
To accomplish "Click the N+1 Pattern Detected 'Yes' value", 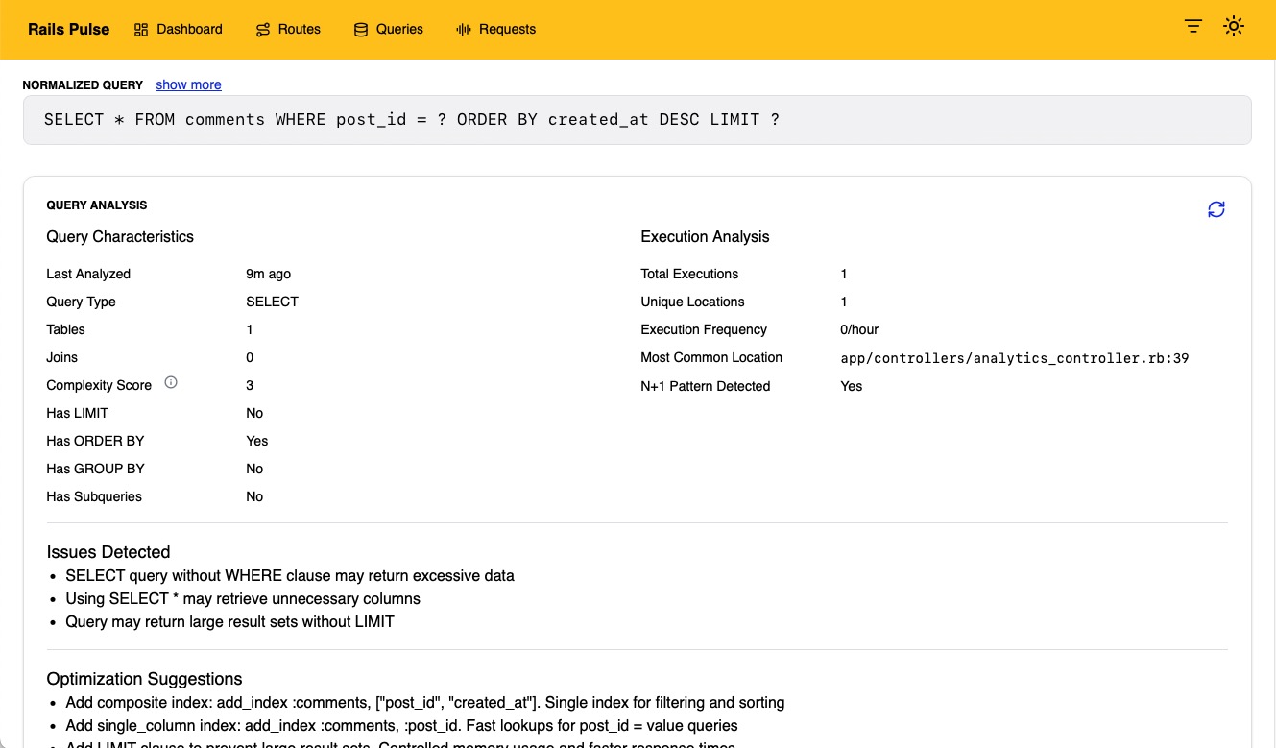I will point(851,386).
